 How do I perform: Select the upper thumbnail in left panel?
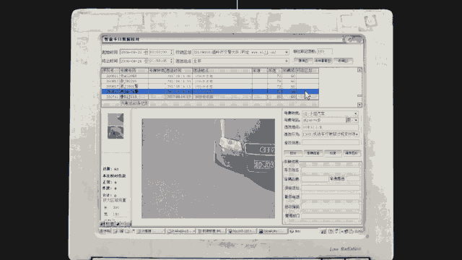(x=115, y=119)
